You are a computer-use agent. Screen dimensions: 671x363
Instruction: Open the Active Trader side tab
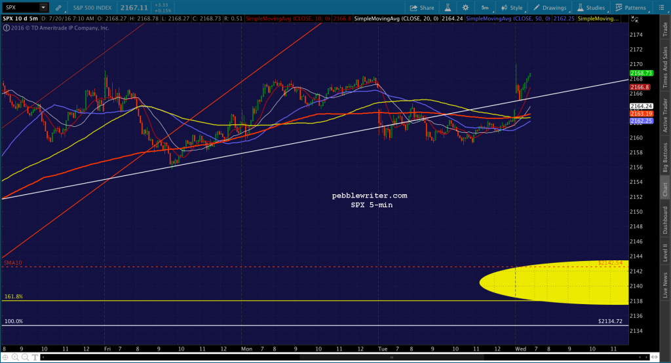(665, 115)
